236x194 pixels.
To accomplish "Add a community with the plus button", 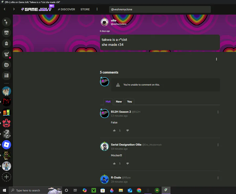I will pos(6,177).
